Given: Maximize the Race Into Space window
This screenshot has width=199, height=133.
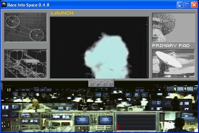Looking at the screenshot, I should (x=187, y=5).
